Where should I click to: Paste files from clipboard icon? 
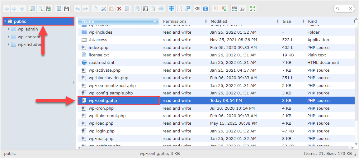(111, 9)
